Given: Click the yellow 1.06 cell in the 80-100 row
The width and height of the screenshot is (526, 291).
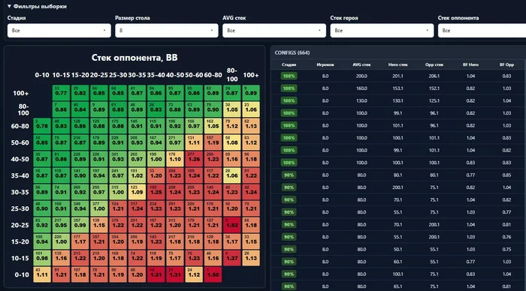Looking at the screenshot, I should click(x=251, y=109).
